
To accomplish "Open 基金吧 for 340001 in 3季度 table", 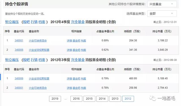I will (76, 88).
